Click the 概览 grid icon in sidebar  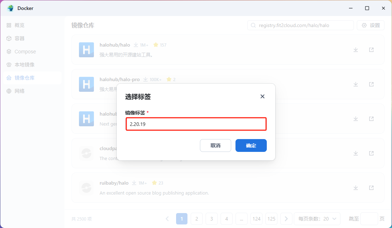(x=9, y=25)
